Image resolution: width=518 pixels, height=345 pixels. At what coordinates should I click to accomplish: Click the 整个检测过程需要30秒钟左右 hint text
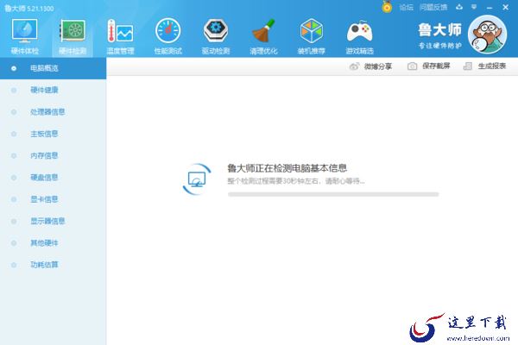pyautogui.click(x=295, y=181)
